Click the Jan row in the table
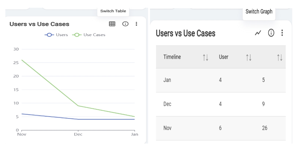Screen dimensions: 294x153 click(220, 80)
